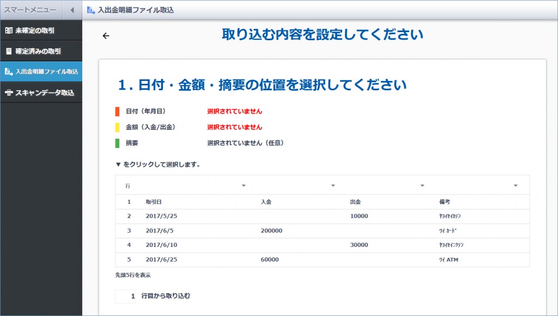Image resolution: width=558 pixels, height=316 pixels.
Task: Click the 確定済みの取引 ledger icon
Action: coord(9,51)
